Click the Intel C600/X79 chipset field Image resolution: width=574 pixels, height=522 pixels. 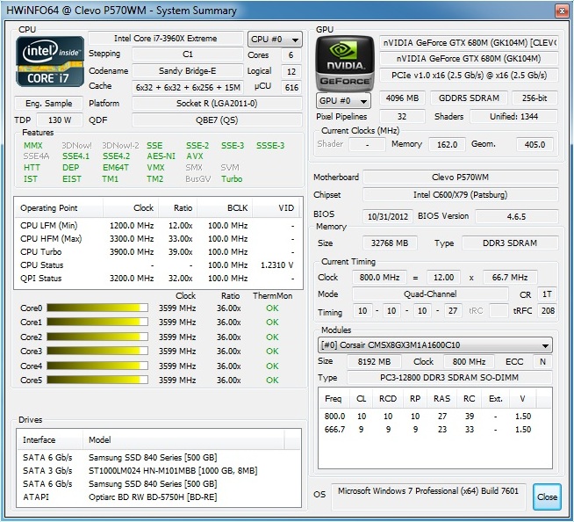[x=461, y=194]
